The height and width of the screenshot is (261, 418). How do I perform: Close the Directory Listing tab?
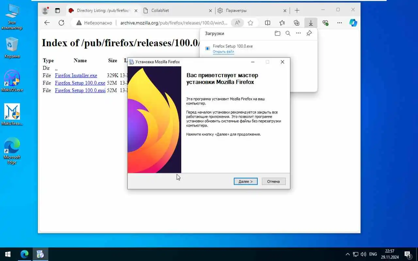point(136,10)
